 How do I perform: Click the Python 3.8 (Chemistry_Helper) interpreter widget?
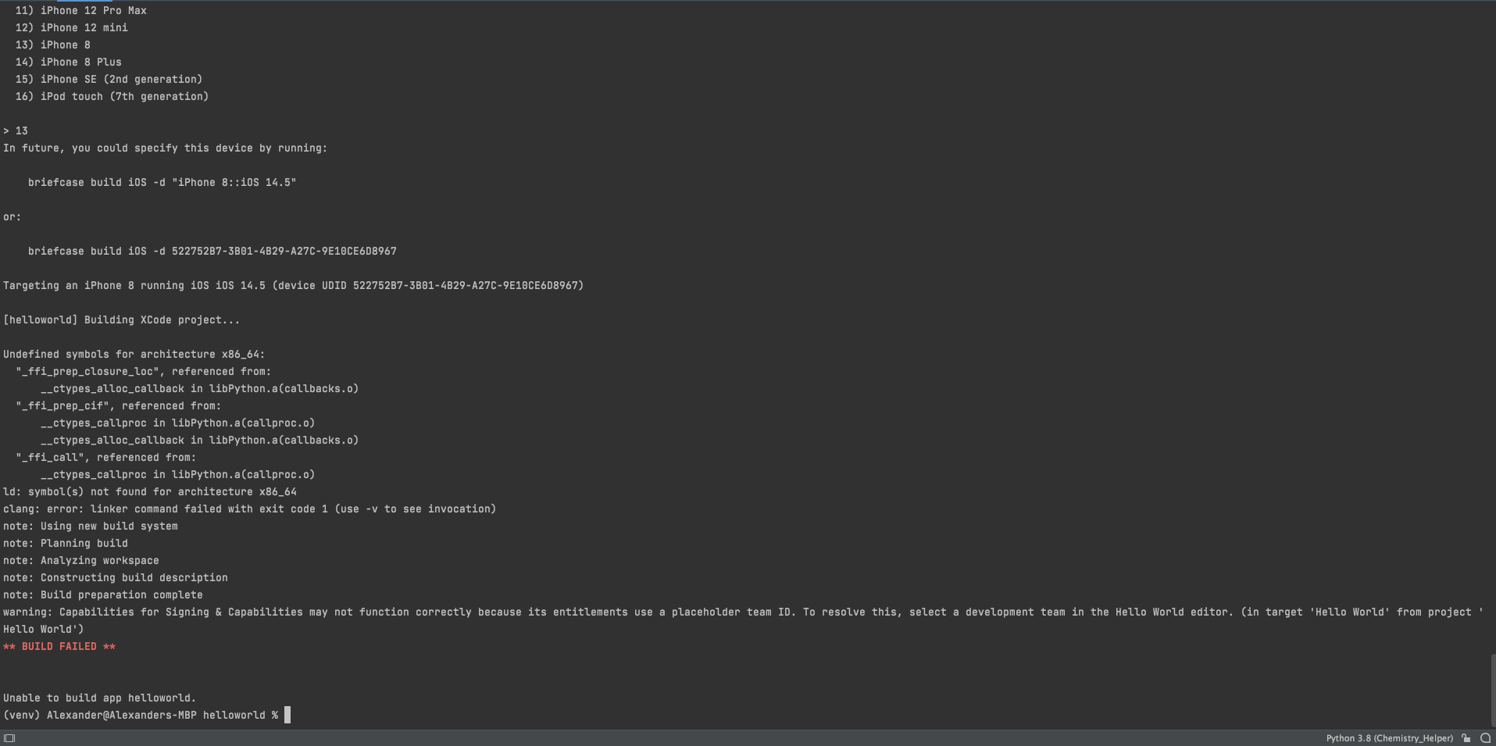[x=1387, y=738]
